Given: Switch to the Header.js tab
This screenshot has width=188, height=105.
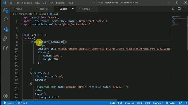Looking at the screenshot, I should pos(43,9).
